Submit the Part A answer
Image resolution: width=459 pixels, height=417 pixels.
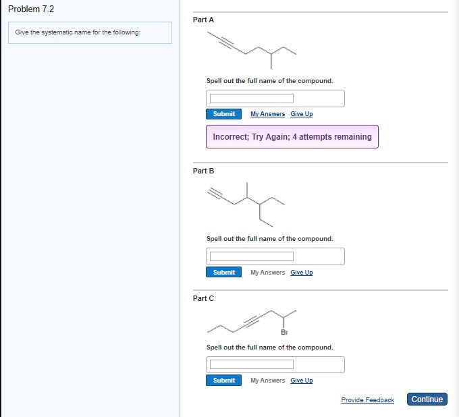[223, 114]
